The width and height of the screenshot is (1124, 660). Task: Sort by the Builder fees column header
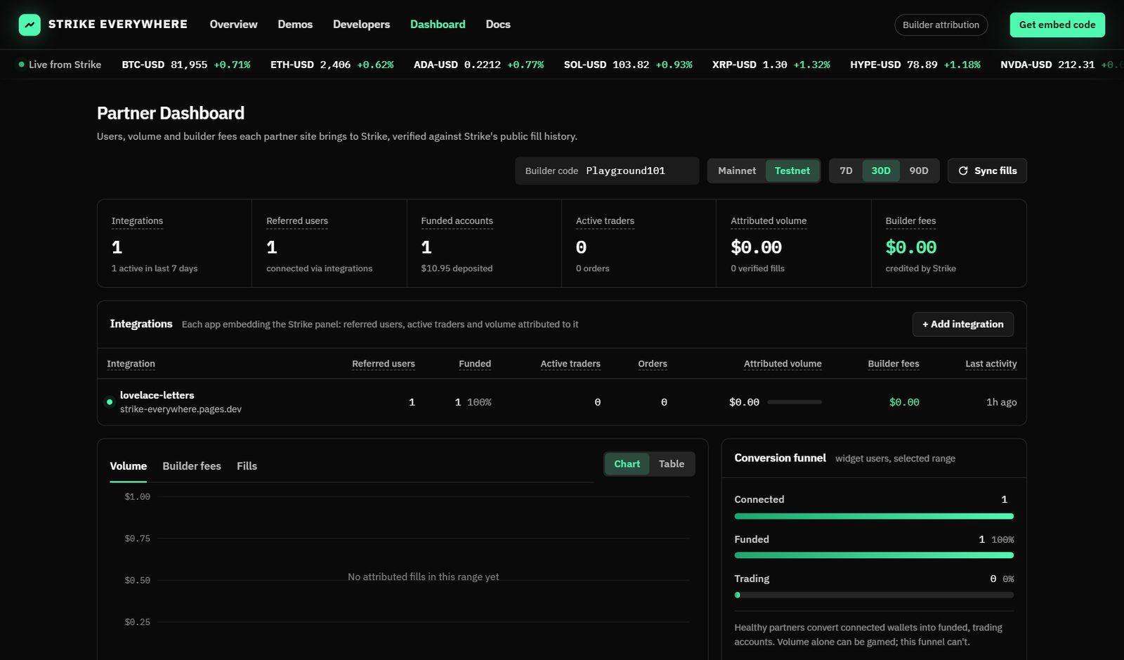(x=894, y=364)
